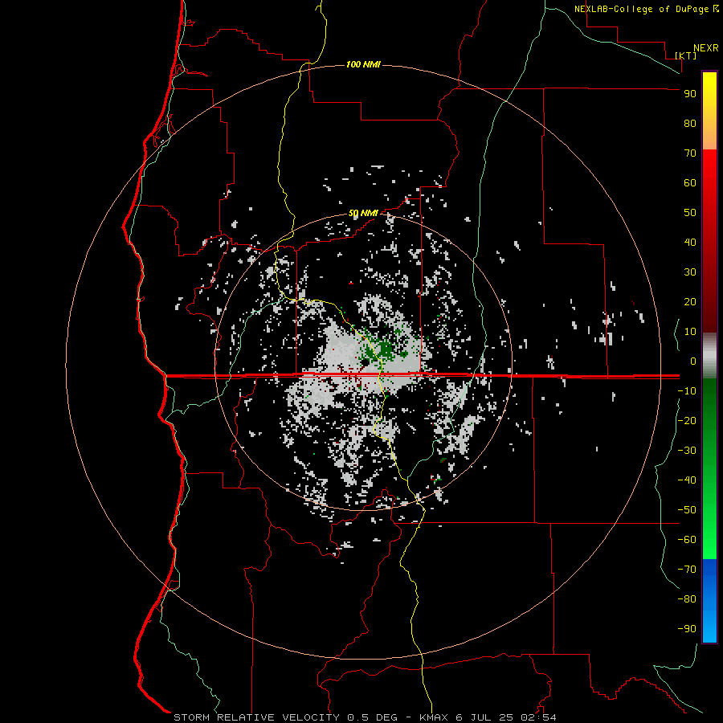This screenshot has width=723, height=723.
Task: Click the STORM RELATIVE VELOCITY caption text
Action: coord(256,717)
